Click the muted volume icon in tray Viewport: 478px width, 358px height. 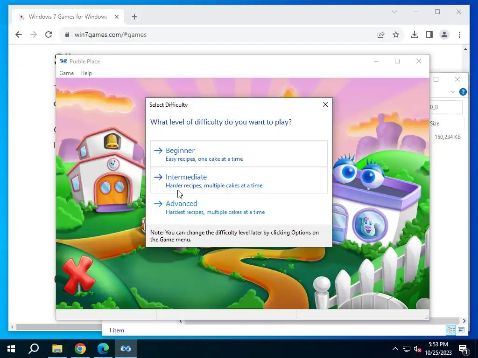click(418, 349)
